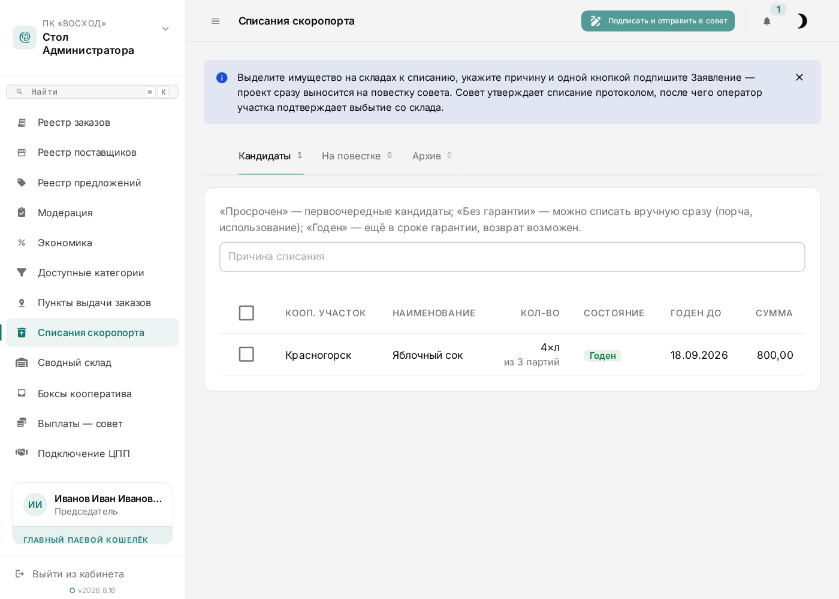
Task: Click the 18.09.2026 date cell
Action: click(x=699, y=355)
